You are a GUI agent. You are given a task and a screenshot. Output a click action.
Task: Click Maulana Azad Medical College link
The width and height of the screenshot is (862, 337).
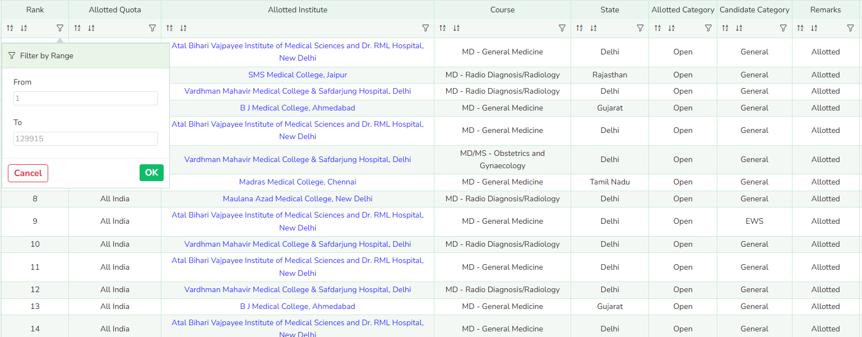(x=298, y=199)
